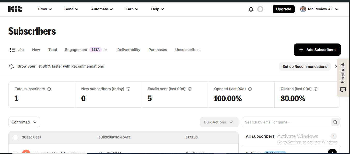Image resolution: width=350 pixels, height=154 pixels.
Task: Select All subscribers segment
Action: pyautogui.click(x=260, y=136)
